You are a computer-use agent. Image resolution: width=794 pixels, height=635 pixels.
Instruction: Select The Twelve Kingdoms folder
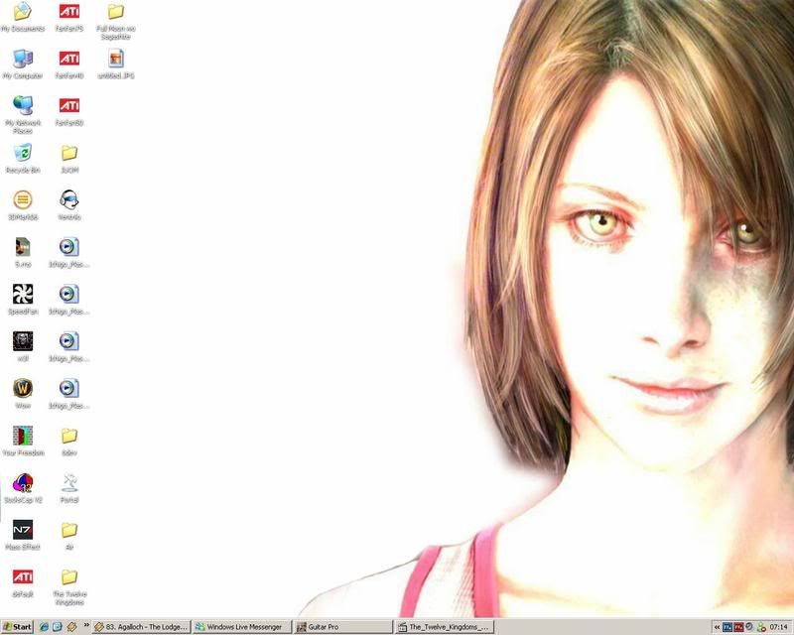68,577
